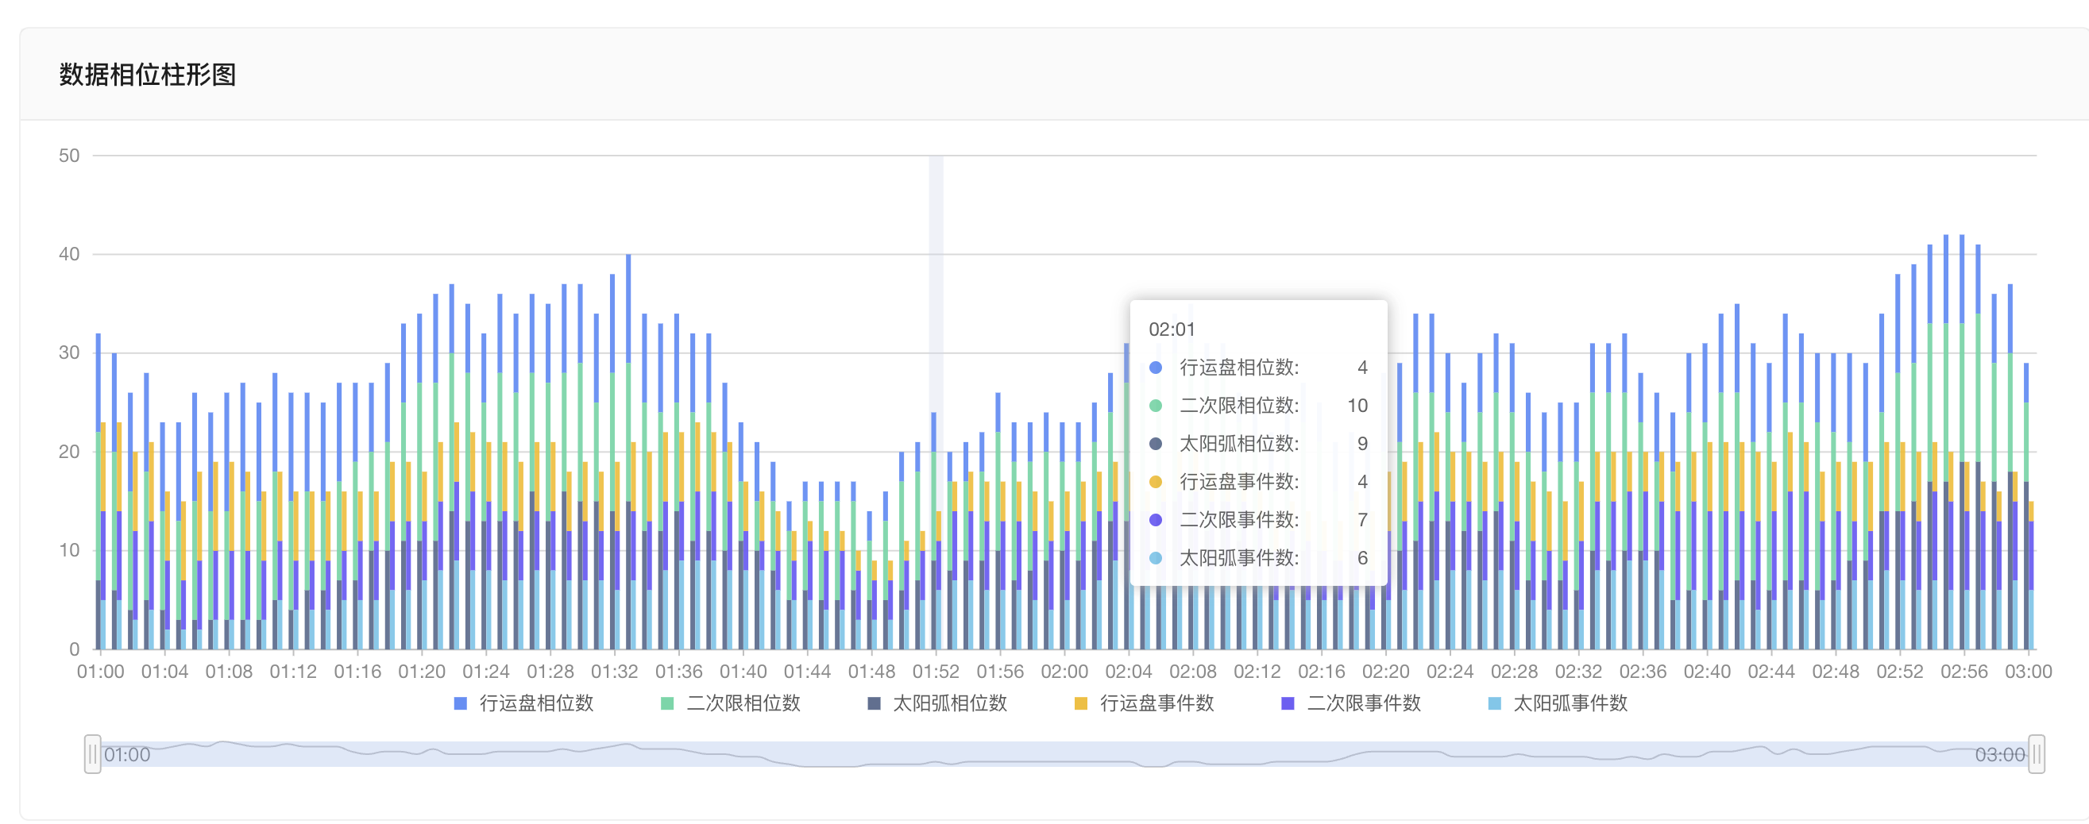Toggle 太阳弧相位数 series via legend label
2089x824 pixels.
[950, 703]
